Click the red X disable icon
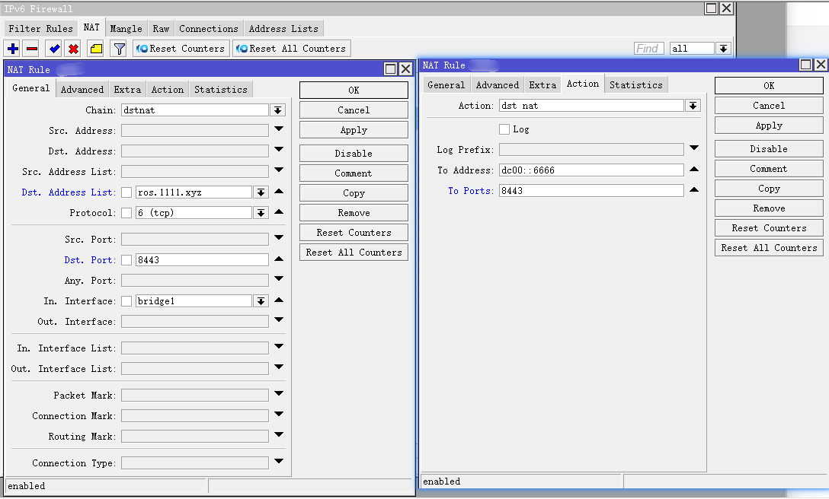Screen dimensions: 829x499 73,49
